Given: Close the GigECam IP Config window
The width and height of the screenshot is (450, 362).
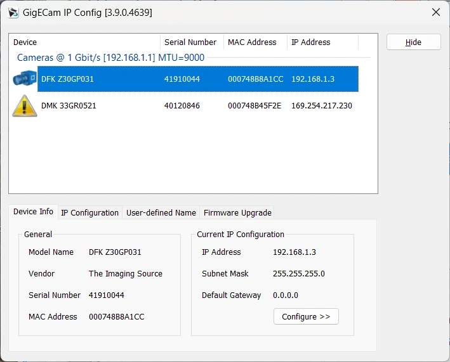Looking at the screenshot, I should [x=435, y=13].
